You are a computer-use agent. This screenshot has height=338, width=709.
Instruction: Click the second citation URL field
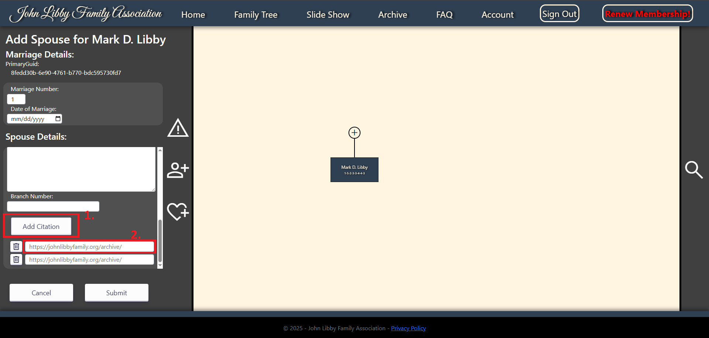tap(89, 259)
